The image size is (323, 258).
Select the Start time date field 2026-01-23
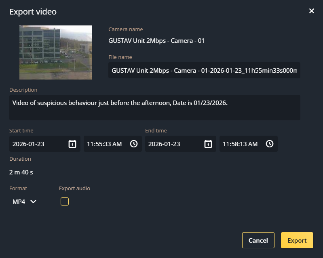(x=36, y=144)
